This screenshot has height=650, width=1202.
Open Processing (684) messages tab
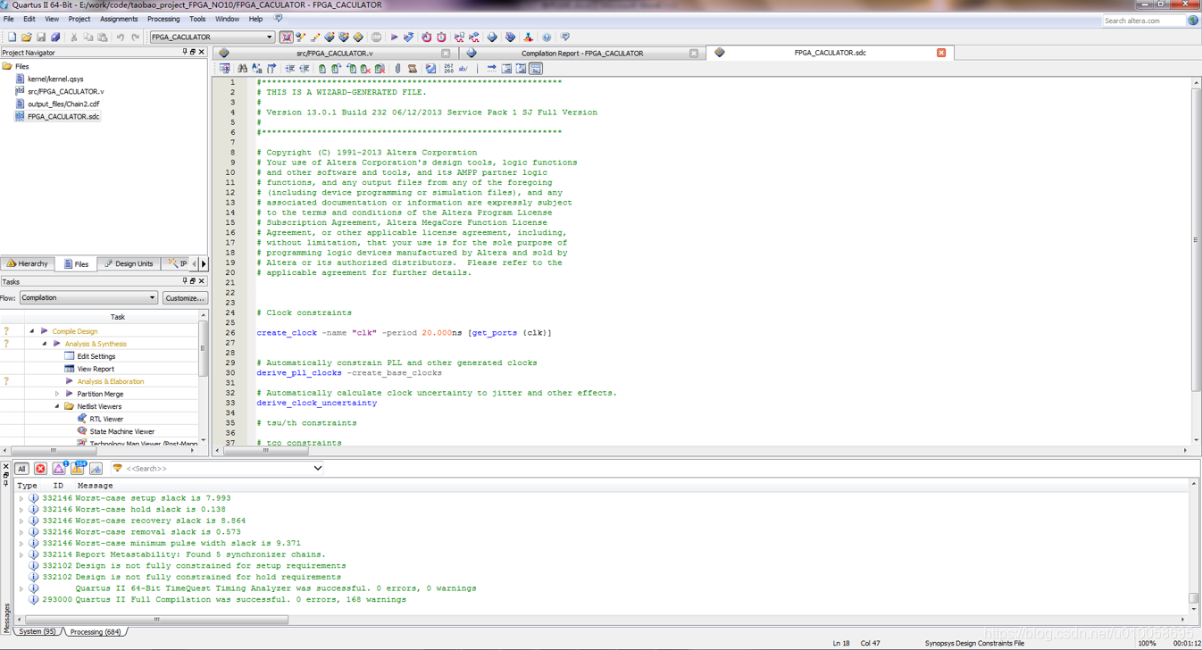[x=96, y=632]
